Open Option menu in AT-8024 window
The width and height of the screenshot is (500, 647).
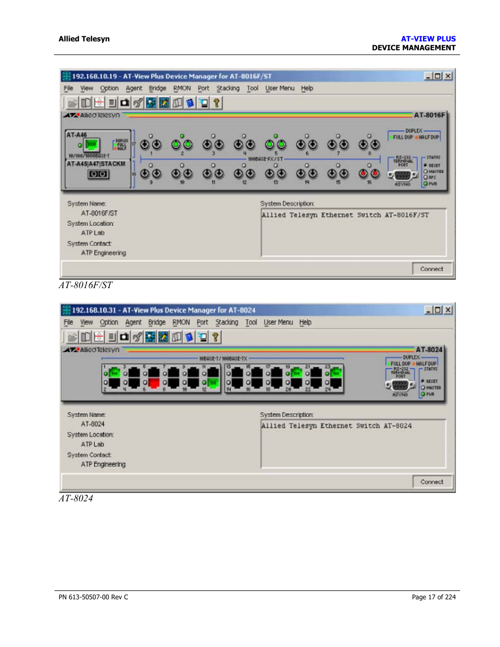click(x=109, y=322)
